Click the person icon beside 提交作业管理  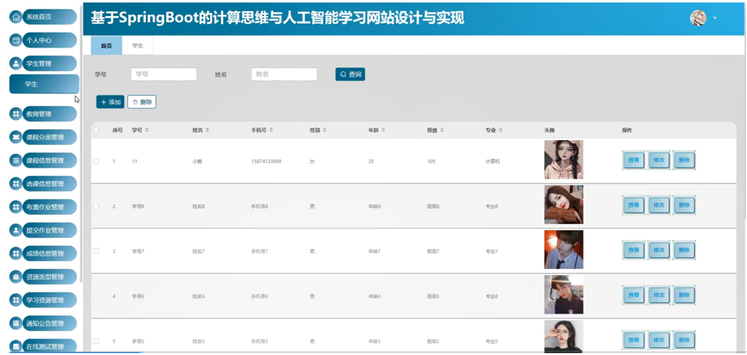point(16,231)
